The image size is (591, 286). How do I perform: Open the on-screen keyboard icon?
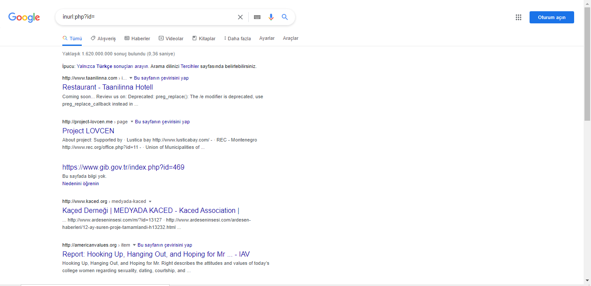click(257, 17)
